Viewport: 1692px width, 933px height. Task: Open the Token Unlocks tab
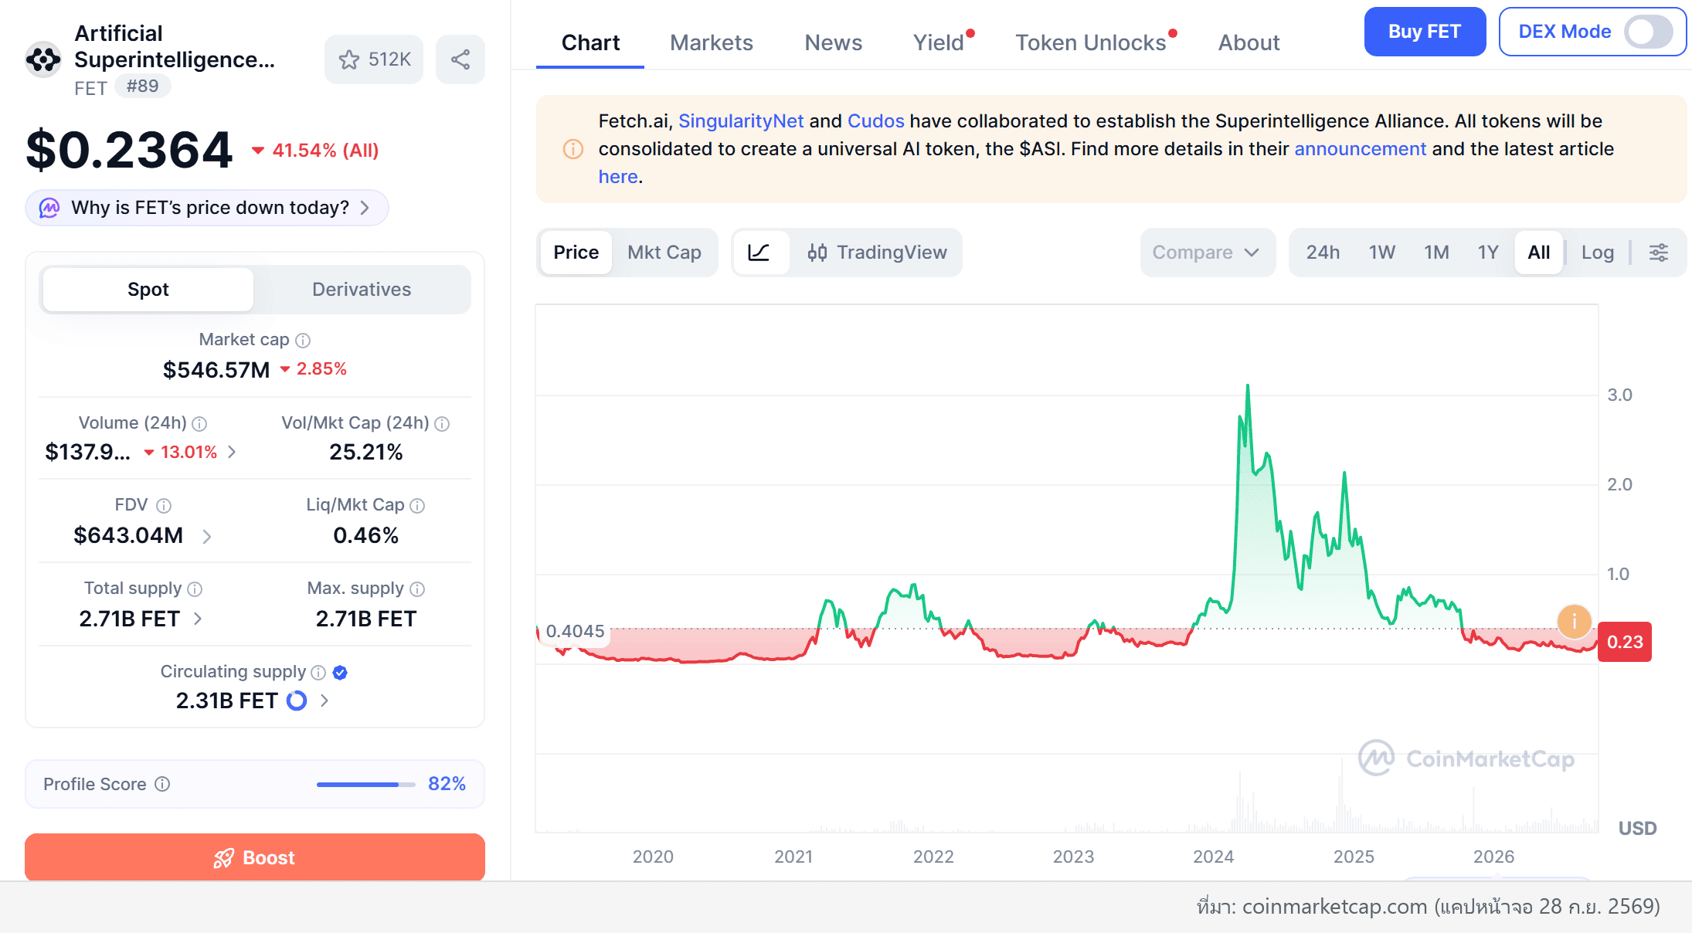[1090, 42]
